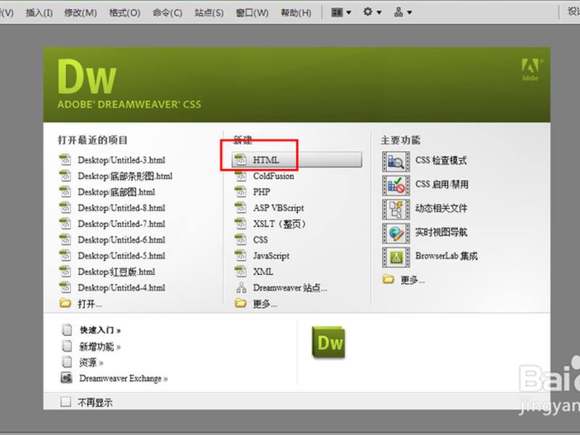Open the CSS 启用/禁用 text link
This screenshot has height=435, width=580.
click(x=442, y=184)
